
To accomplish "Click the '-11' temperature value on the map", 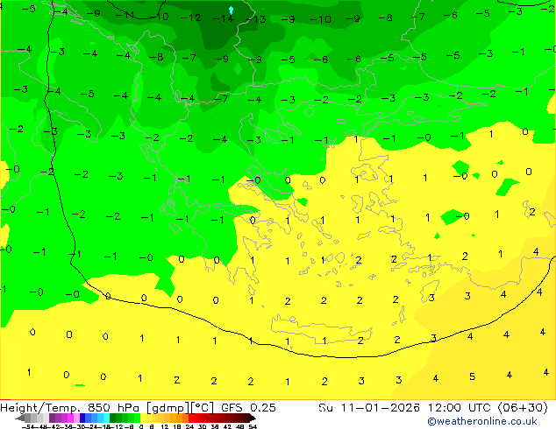I will 125,15.
